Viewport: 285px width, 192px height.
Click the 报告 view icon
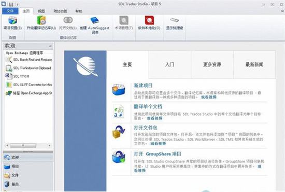tap(7, 184)
